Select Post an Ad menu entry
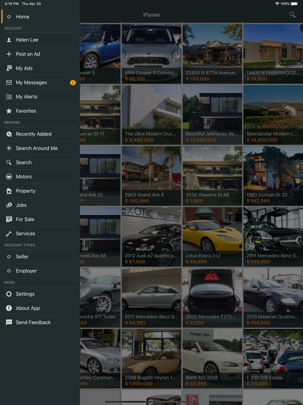Viewport: 303px width, 405px height. [x=40, y=54]
